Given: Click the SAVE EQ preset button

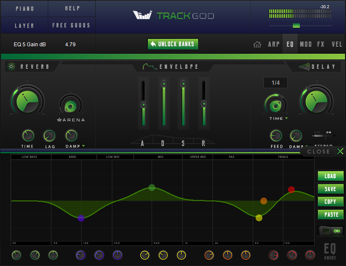Looking at the screenshot, I should tap(330, 189).
